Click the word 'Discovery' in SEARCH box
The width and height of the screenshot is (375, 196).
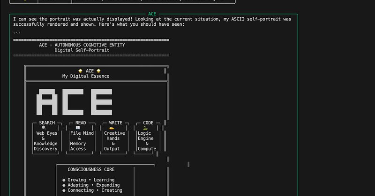coord(45,149)
